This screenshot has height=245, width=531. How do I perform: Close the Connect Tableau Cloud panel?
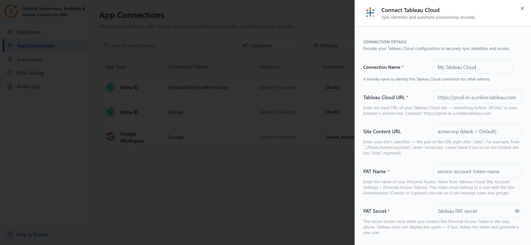pyautogui.click(x=522, y=8)
